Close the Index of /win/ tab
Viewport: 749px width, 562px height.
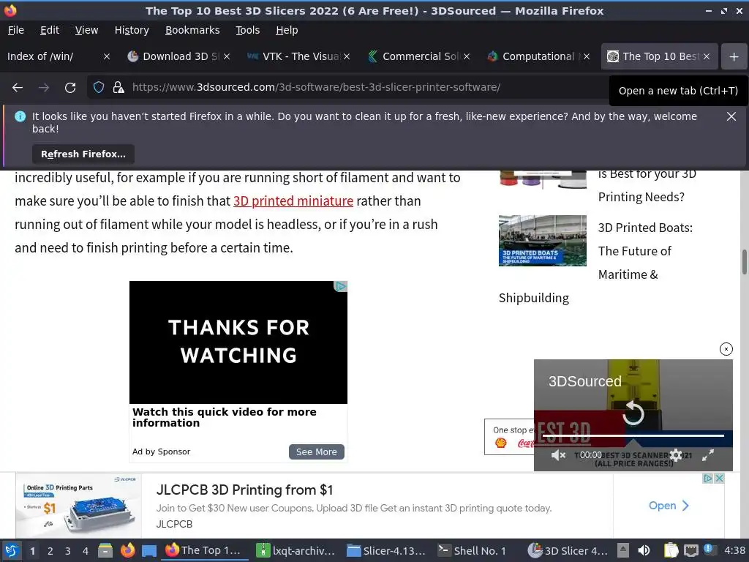[107, 56]
